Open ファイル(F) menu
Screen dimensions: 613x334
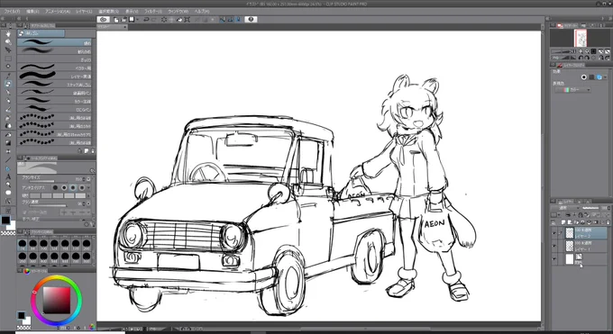[13, 12]
